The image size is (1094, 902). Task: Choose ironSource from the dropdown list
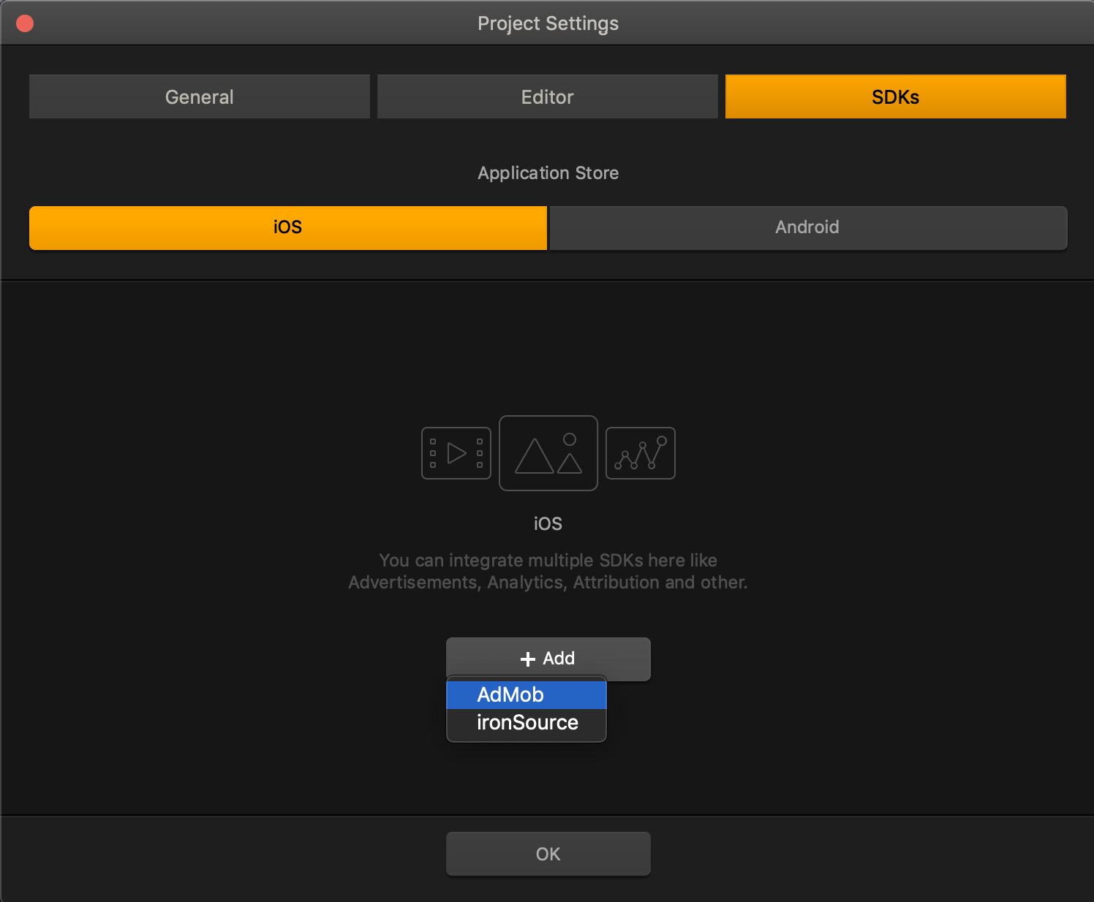pos(527,723)
